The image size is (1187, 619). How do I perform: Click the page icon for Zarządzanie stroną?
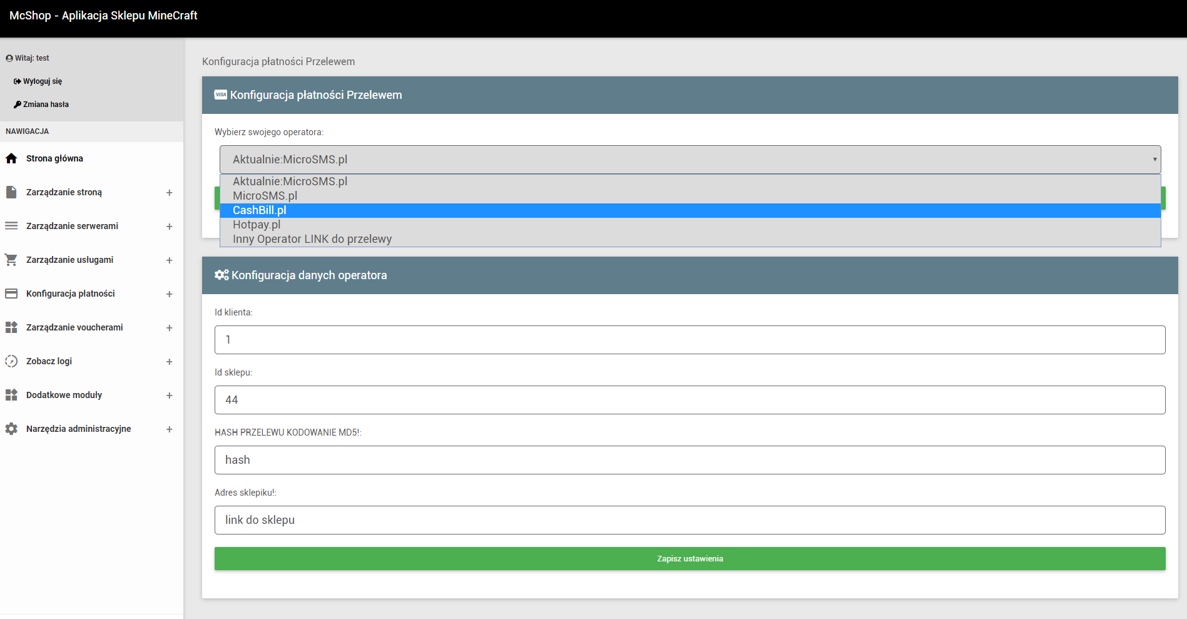click(11, 192)
